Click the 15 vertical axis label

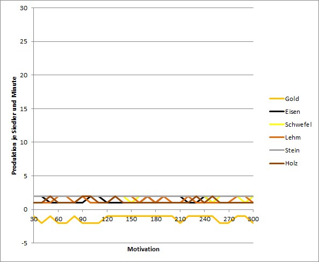coord(24,109)
